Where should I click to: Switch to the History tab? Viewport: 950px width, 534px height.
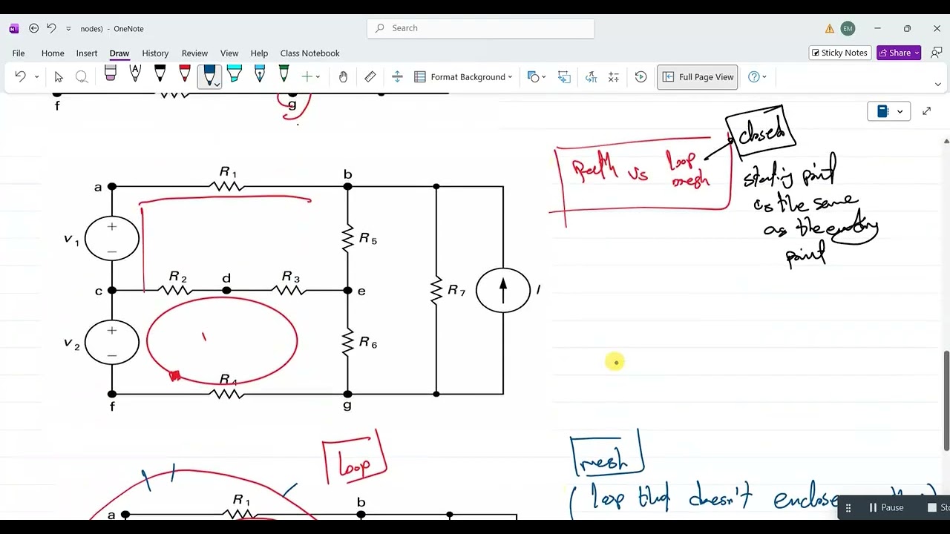tap(155, 53)
